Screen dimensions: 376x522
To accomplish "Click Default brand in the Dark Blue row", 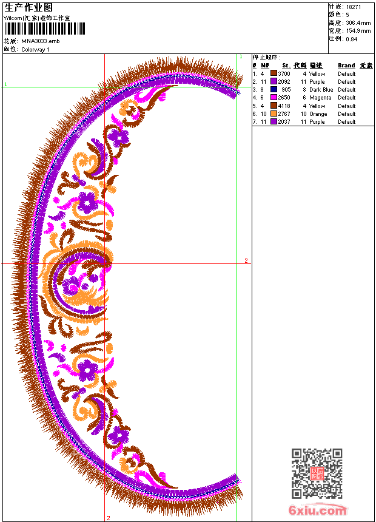I will (347, 90).
